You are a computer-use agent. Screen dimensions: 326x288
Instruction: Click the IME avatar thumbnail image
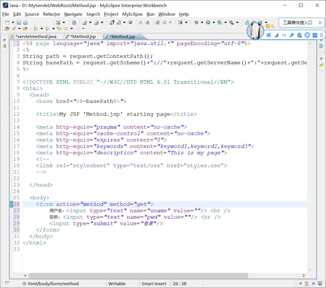pos(255,31)
